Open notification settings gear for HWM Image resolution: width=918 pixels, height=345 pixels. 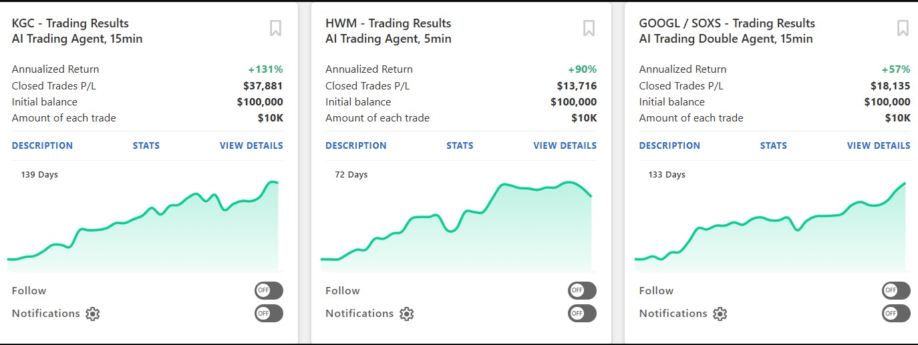pyautogui.click(x=406, y=314)
